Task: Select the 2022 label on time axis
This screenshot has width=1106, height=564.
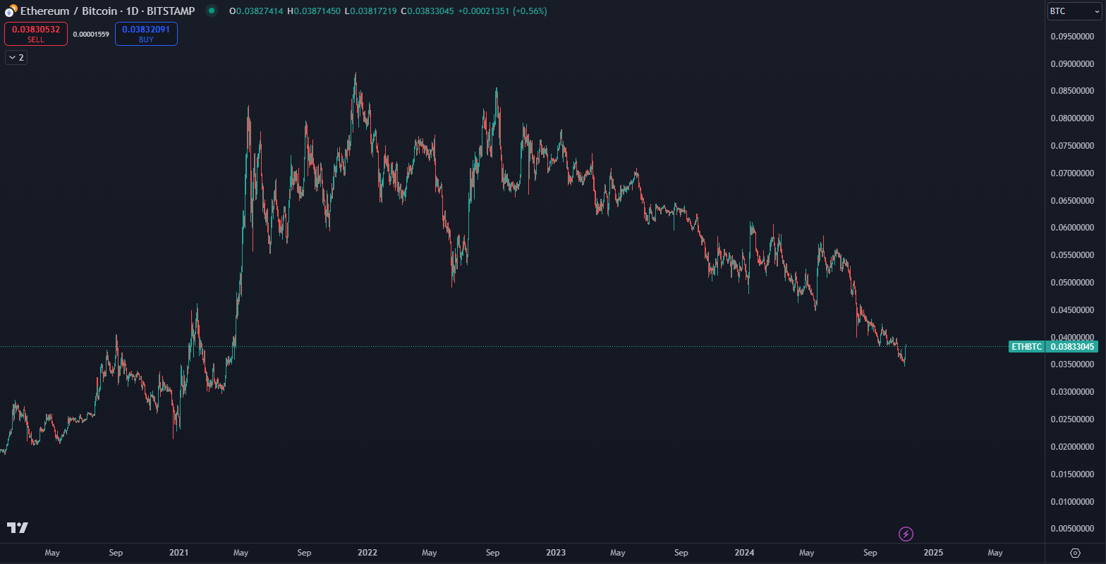Action: click(x=367, y=553)
